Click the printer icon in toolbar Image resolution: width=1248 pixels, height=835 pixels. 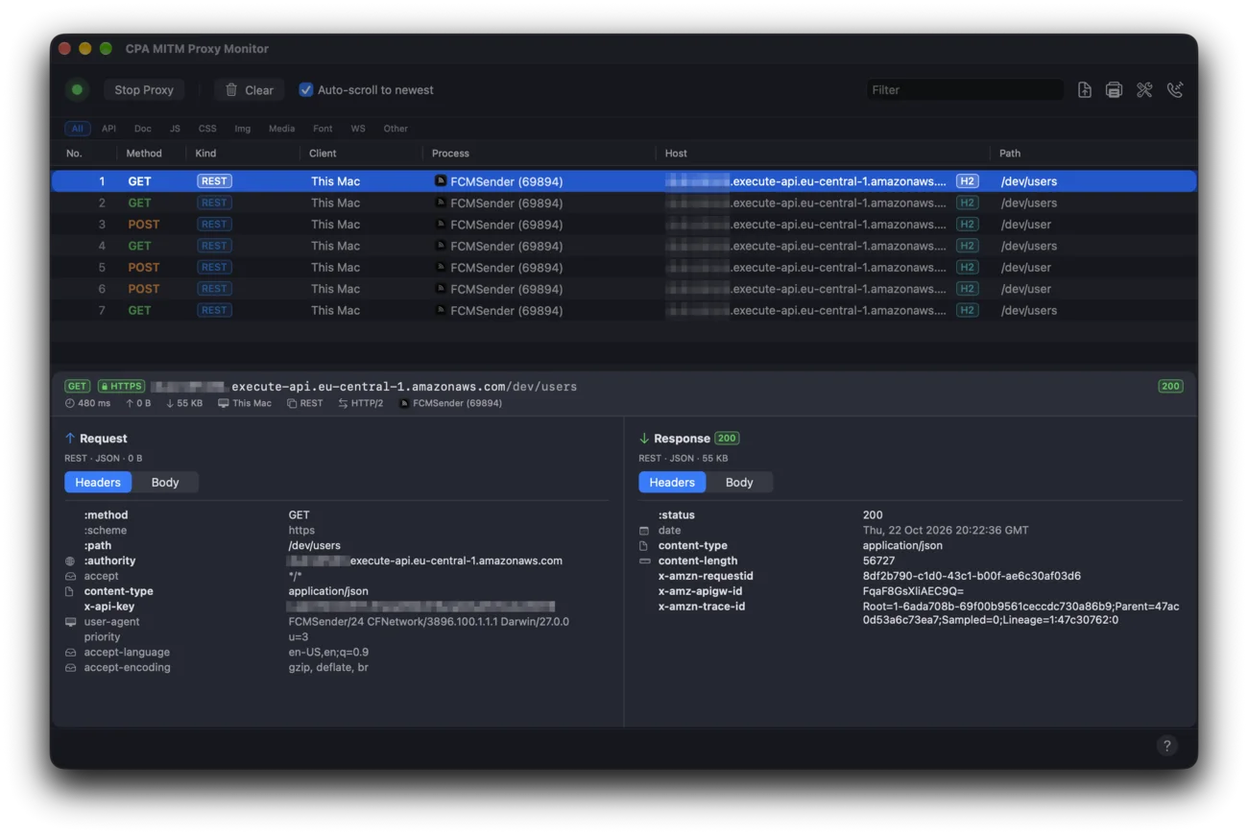tap(1114, 90)
